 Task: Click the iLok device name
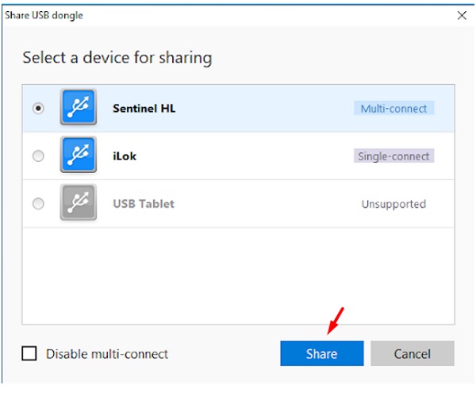(125, 156)
